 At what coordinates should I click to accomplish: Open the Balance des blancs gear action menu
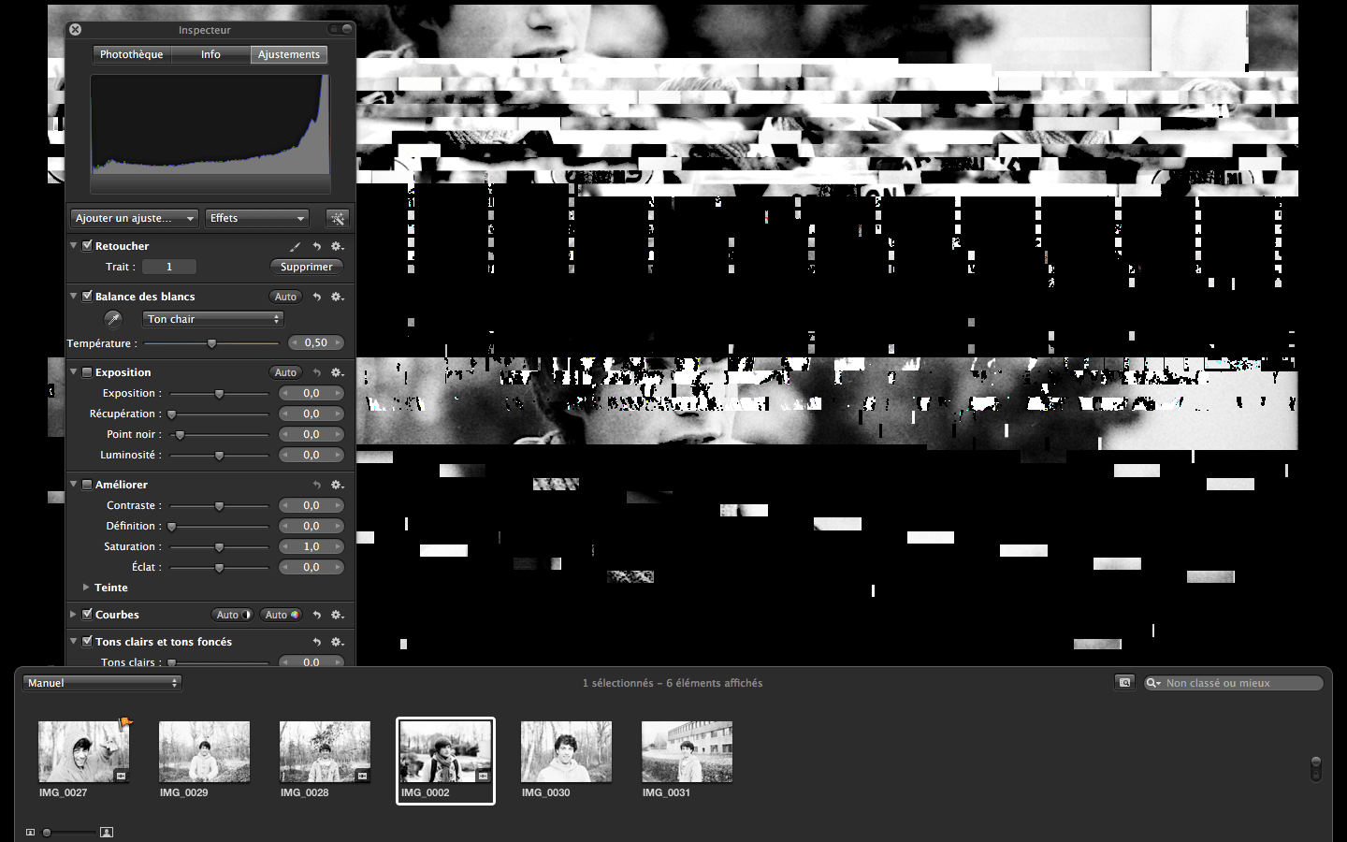[x=337, y=297]
